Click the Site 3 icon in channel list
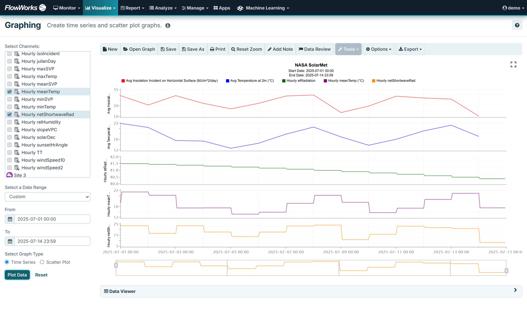 (9, 175)
